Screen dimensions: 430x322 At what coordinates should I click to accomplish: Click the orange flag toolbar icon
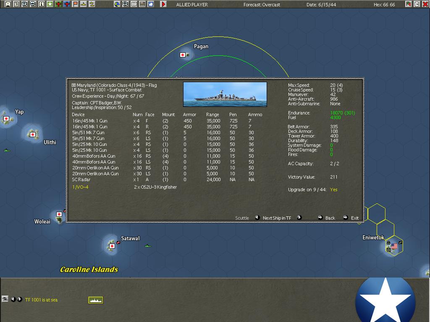[75, 4]
